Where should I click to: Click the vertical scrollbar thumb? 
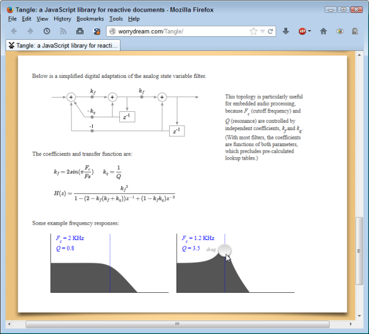pyautogui.click(x=359, y=251)
